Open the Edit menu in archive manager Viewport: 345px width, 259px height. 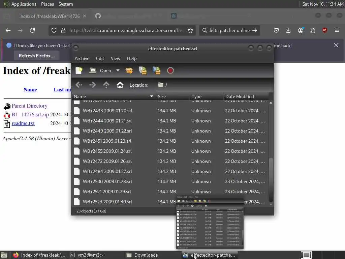click(x=100, y=58)
